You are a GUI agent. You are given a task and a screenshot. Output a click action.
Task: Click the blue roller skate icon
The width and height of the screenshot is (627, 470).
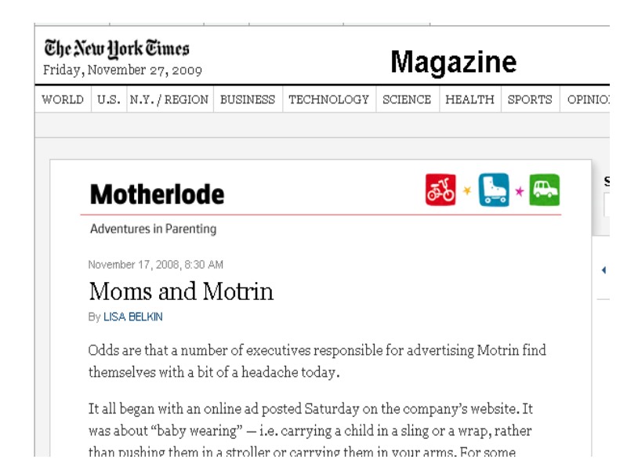click(492, 190)
